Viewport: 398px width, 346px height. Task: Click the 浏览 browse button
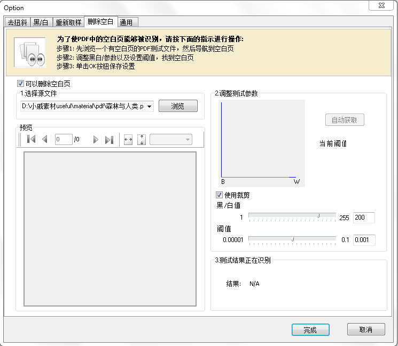[177, 107]
